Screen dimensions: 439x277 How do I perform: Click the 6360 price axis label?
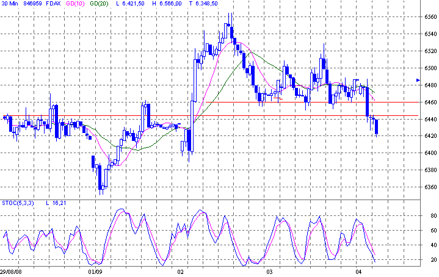pyautogui.click(x=430, y=187)
